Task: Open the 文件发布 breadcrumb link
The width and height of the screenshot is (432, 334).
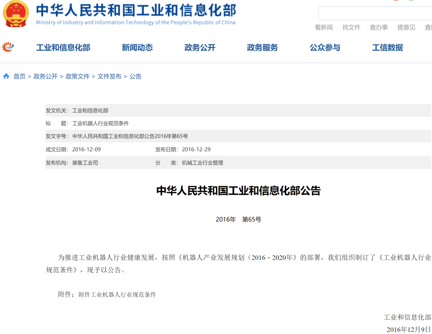Action: click(110, 76)
